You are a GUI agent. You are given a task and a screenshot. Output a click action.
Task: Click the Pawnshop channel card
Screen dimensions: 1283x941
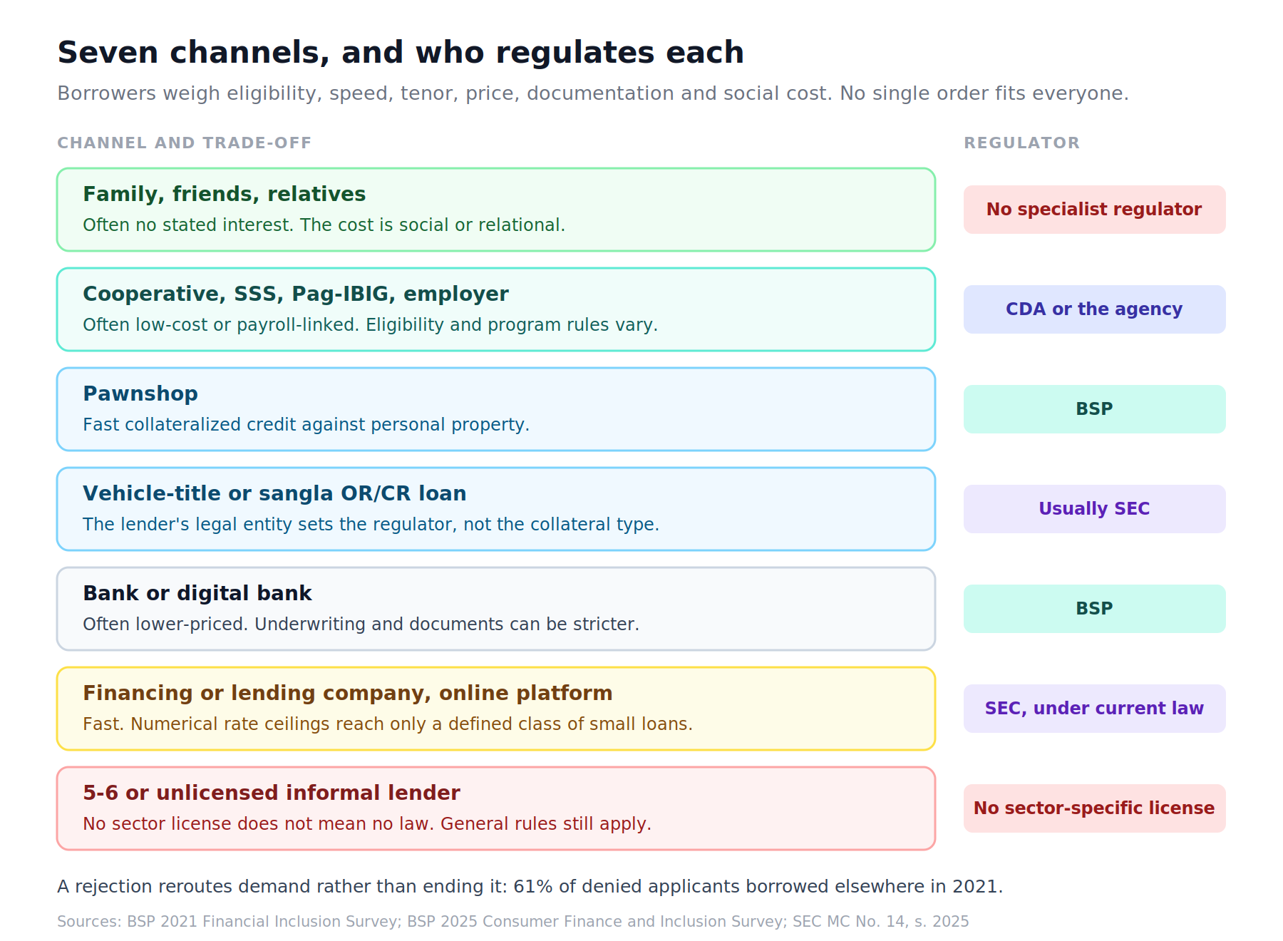click(x=496, y=409)
